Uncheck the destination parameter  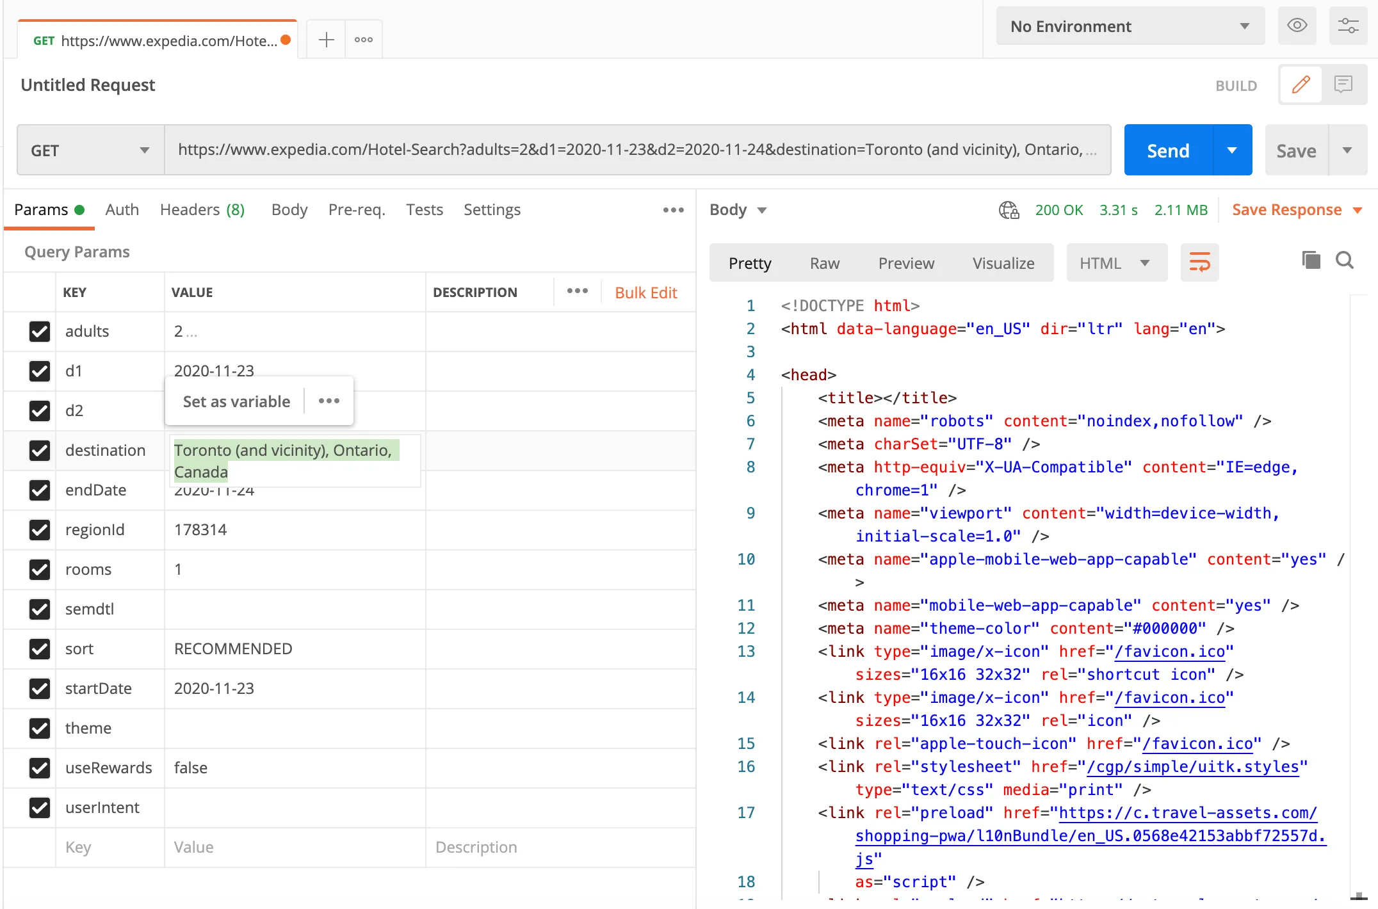[40, 451]
